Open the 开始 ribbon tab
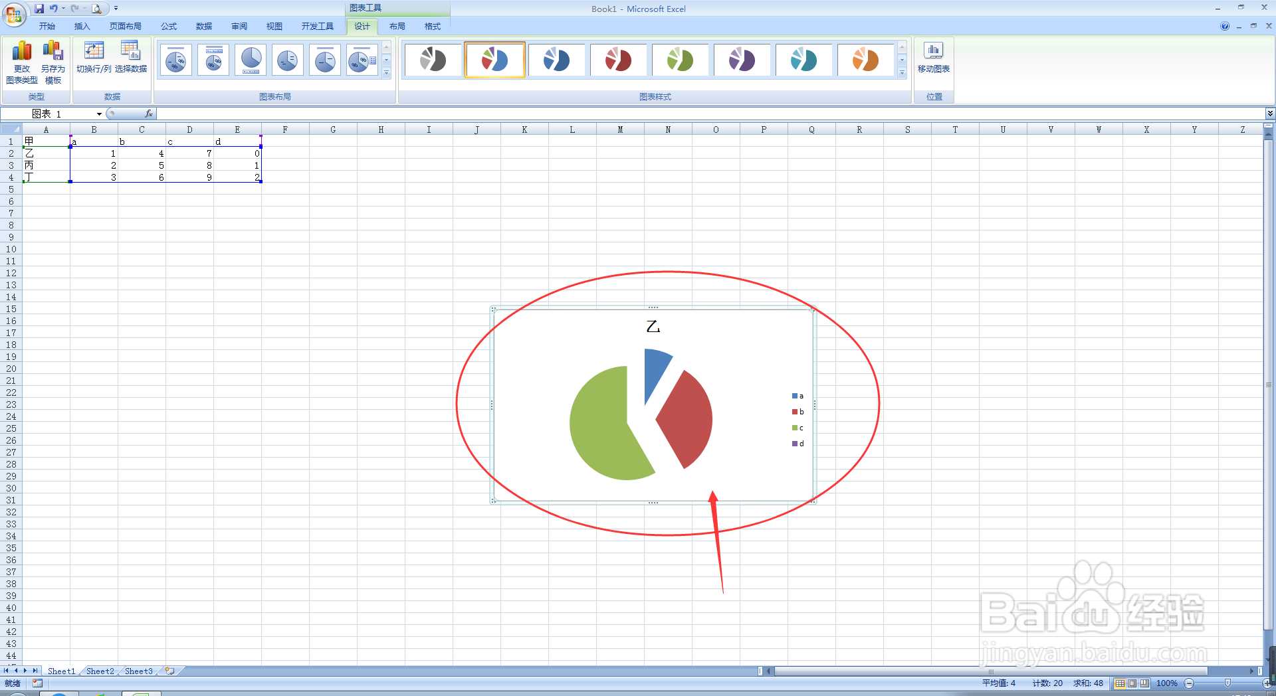Viewport: 1276px width, 696px height. point(47,27)
